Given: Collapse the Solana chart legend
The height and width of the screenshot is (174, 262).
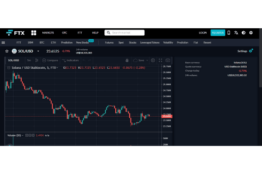Looking at the screenshot, I should (9, 68).
